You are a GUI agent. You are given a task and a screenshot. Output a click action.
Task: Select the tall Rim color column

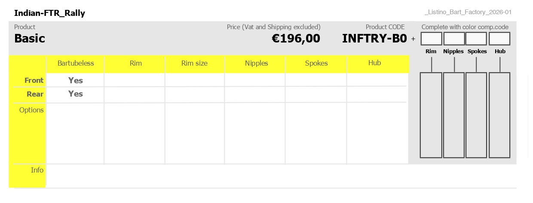click(x=431, y=115)
